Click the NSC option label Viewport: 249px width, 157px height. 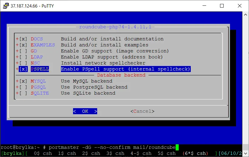click(35, 63)
